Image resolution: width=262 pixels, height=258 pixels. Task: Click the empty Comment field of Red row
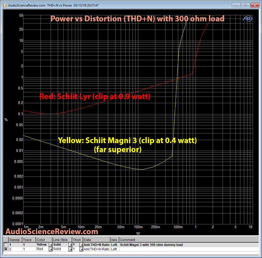point(189,249)
